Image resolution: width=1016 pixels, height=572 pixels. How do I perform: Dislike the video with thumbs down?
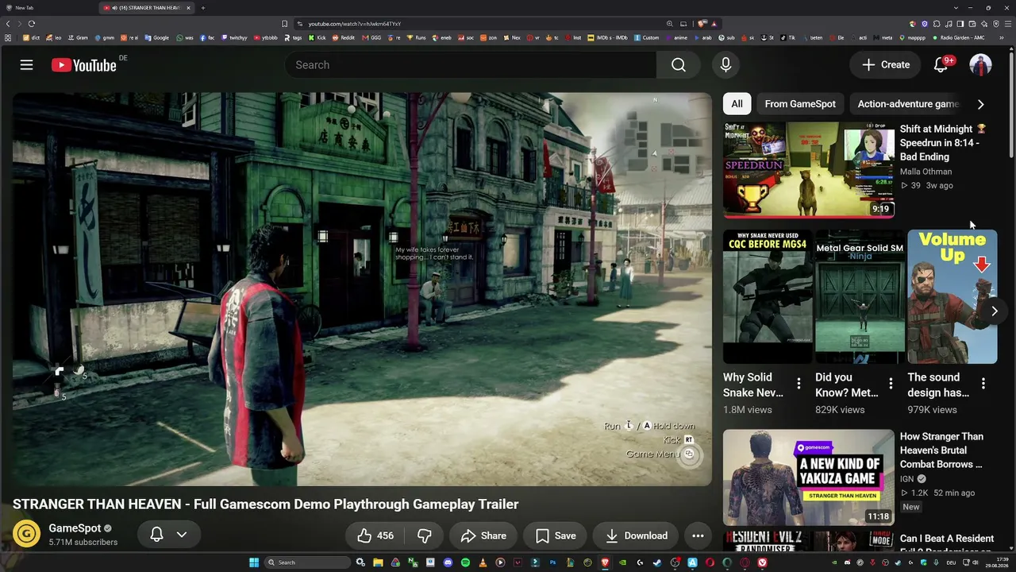coord(425,535)
